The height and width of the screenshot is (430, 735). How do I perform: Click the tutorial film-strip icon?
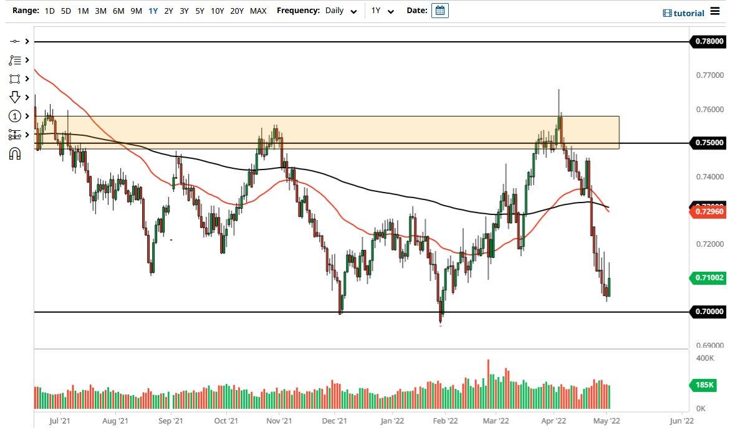(x=666, y=13)
